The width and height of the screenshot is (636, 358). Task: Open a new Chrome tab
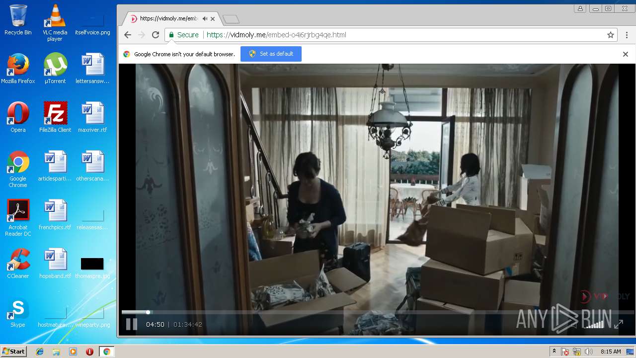tap(231, 19)
